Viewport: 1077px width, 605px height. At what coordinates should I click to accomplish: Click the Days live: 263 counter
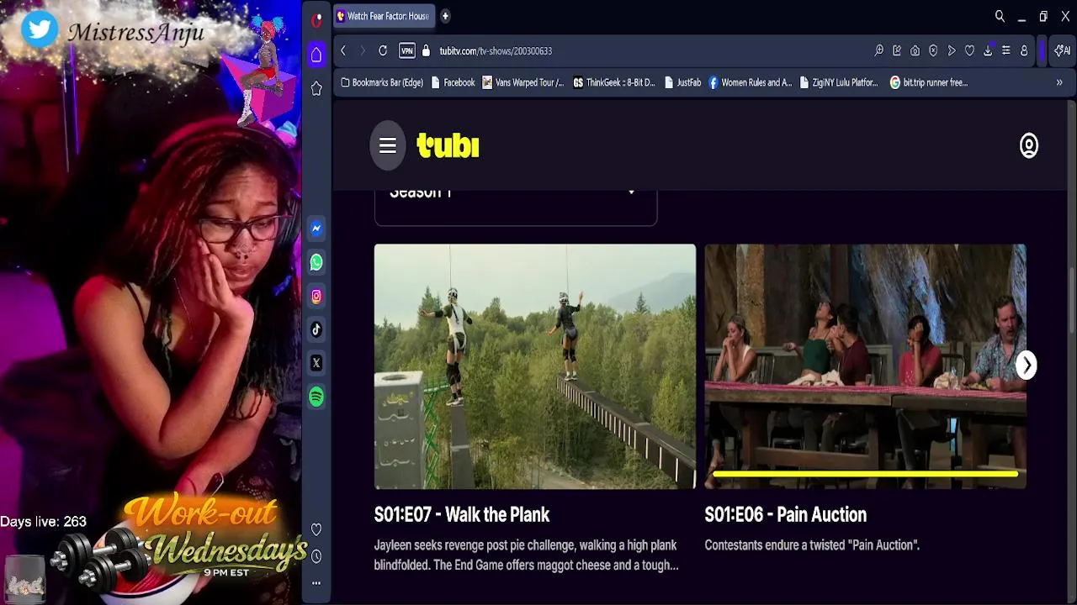44,522
